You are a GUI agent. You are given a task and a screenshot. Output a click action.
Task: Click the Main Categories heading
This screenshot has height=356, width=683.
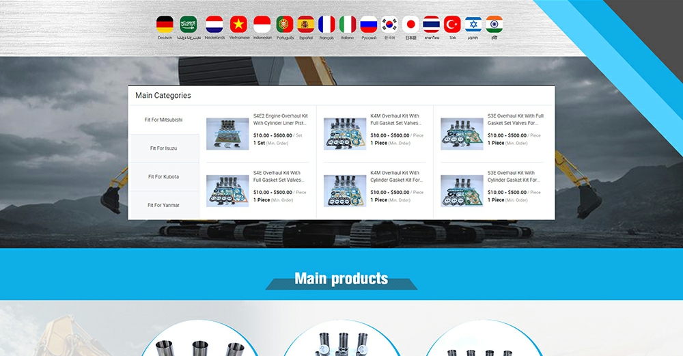click(x=163, y=96)
